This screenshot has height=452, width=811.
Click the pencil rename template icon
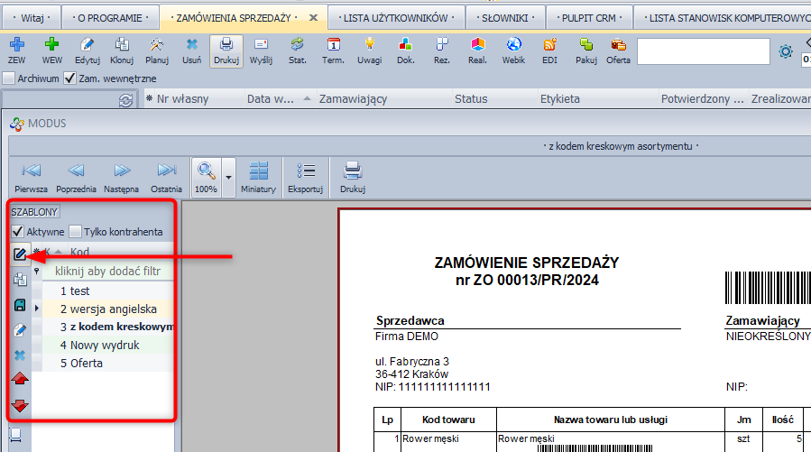click(x=20, y=330)
